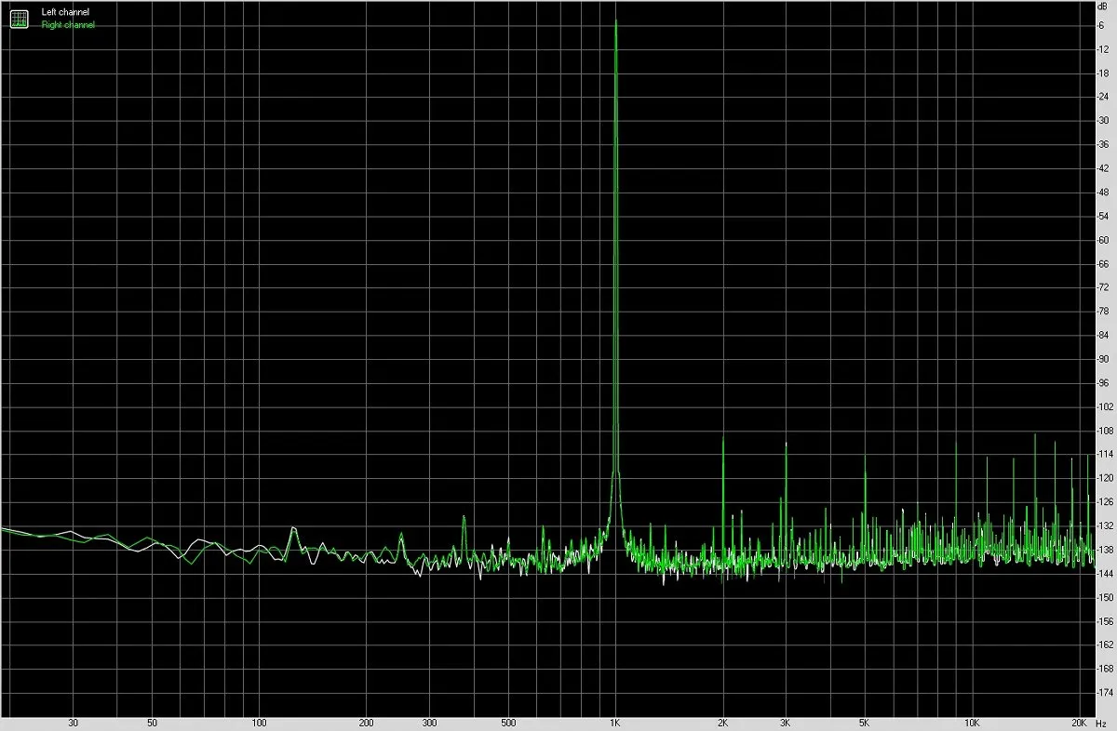Click the '50' frequency axis label
This screenshot has height=731, width=1117.
(152, 723)
